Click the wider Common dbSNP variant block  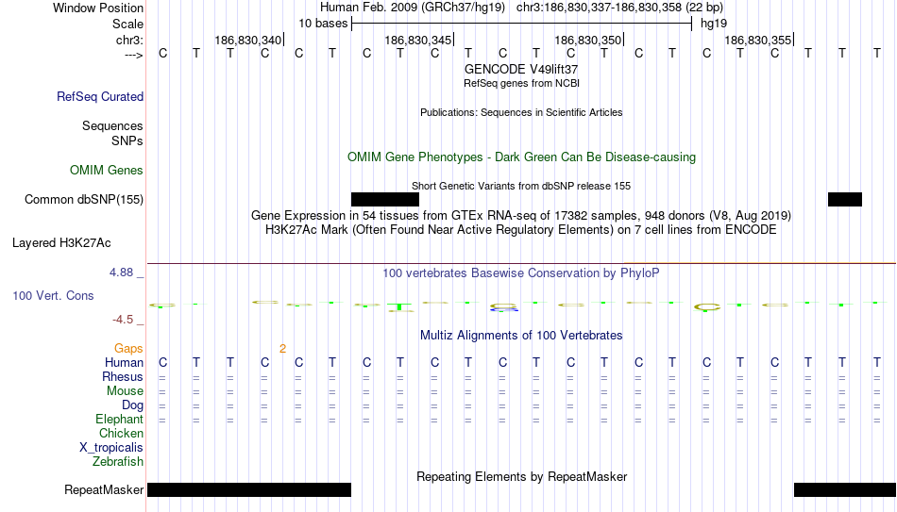click(385, 200)
